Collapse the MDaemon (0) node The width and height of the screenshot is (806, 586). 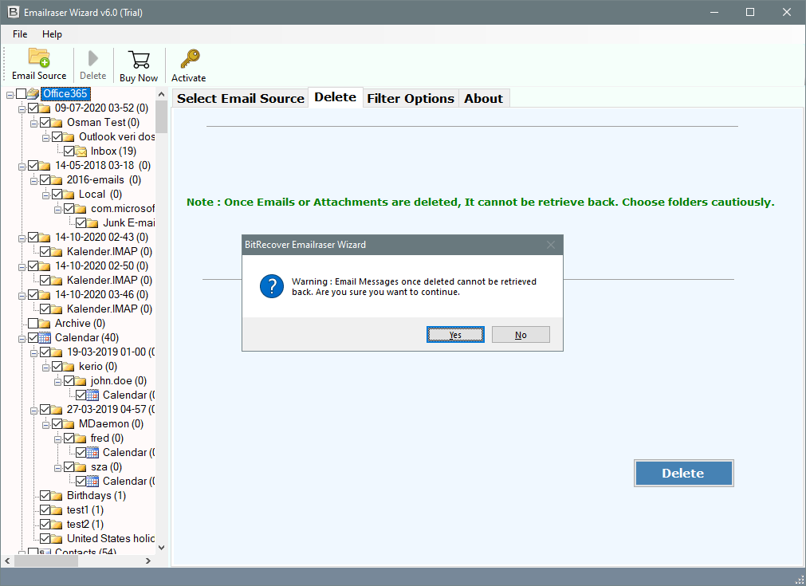point(45,425)
